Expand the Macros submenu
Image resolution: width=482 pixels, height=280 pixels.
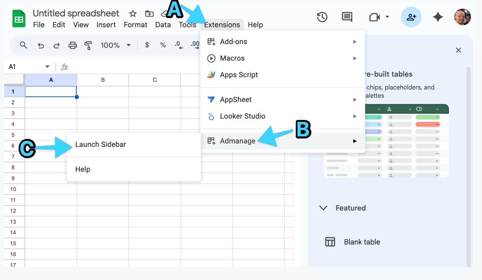283,58
